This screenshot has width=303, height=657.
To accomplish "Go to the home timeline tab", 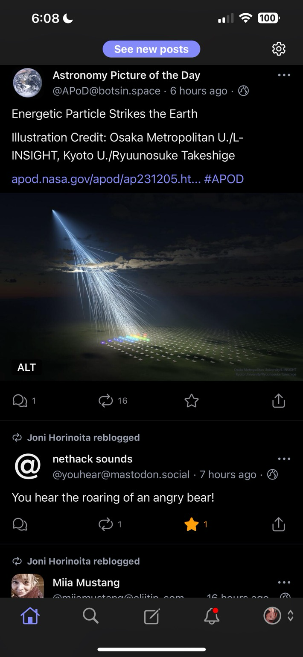I will point(30,616).
